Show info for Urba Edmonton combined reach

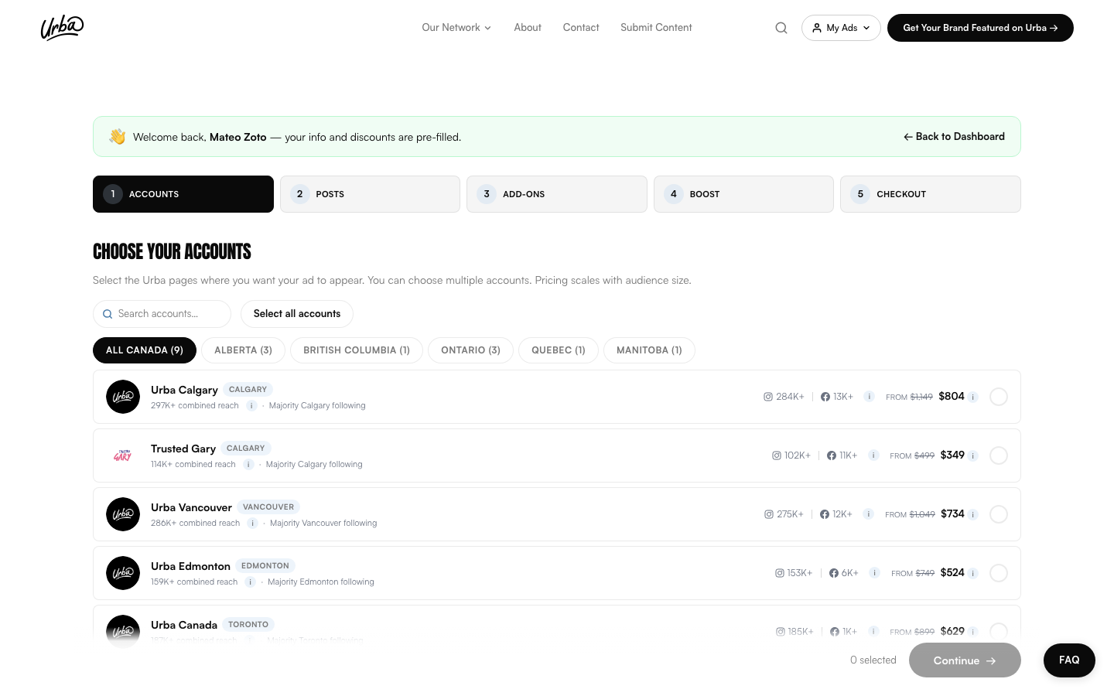click(x=250, y=582)
